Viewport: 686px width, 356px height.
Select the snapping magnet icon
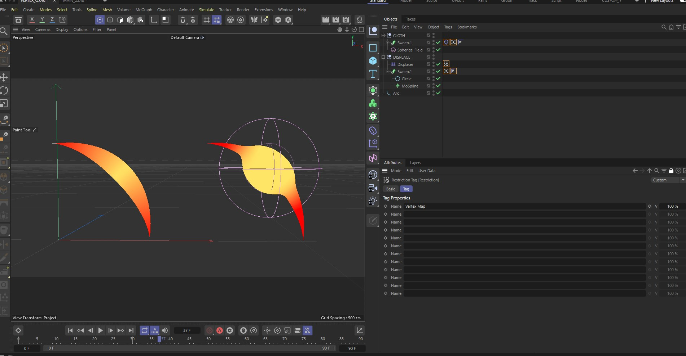coord(183,20)
